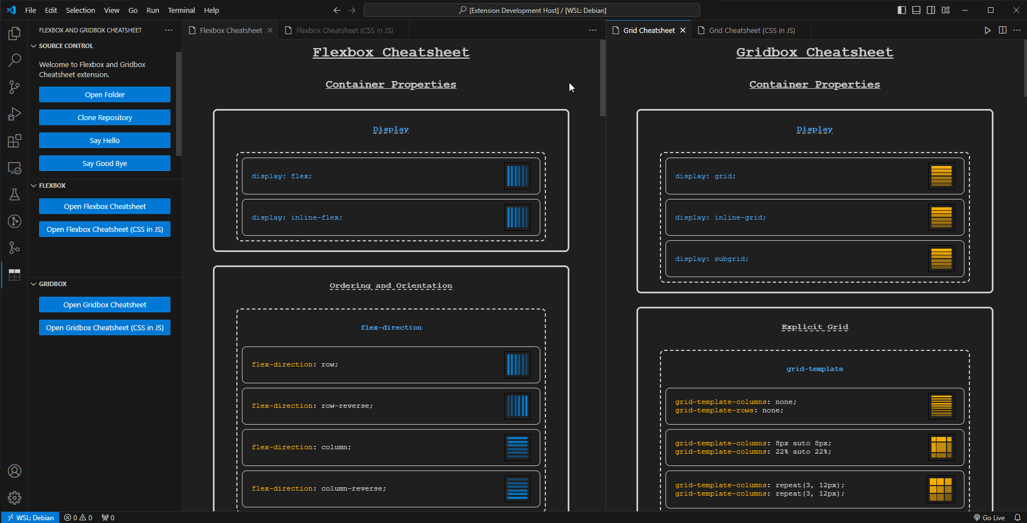This screenshot has width=1027, height=523.
Task: Open the Run and Debug view
Action: click(15, 114)
